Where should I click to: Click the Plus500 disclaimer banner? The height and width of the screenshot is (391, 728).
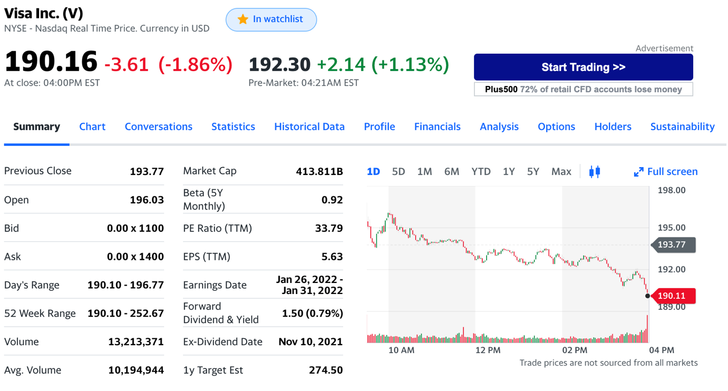point(583,89)
